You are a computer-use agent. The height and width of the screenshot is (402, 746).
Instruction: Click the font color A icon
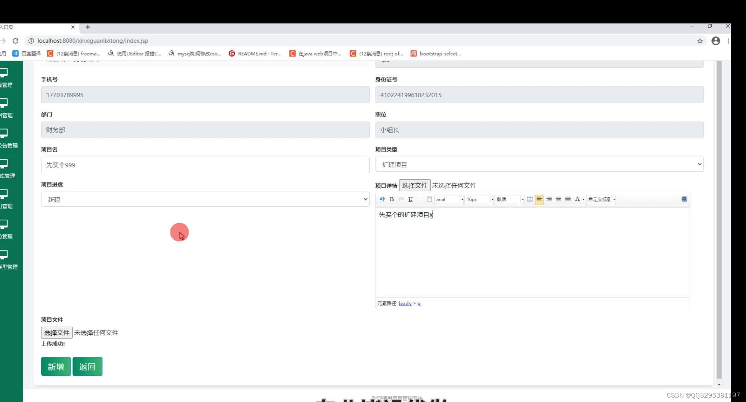[x=577, y=199]
